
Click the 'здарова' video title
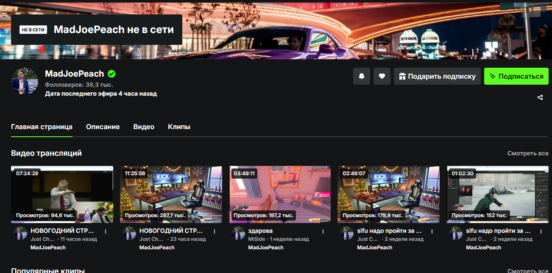[260, 231]
